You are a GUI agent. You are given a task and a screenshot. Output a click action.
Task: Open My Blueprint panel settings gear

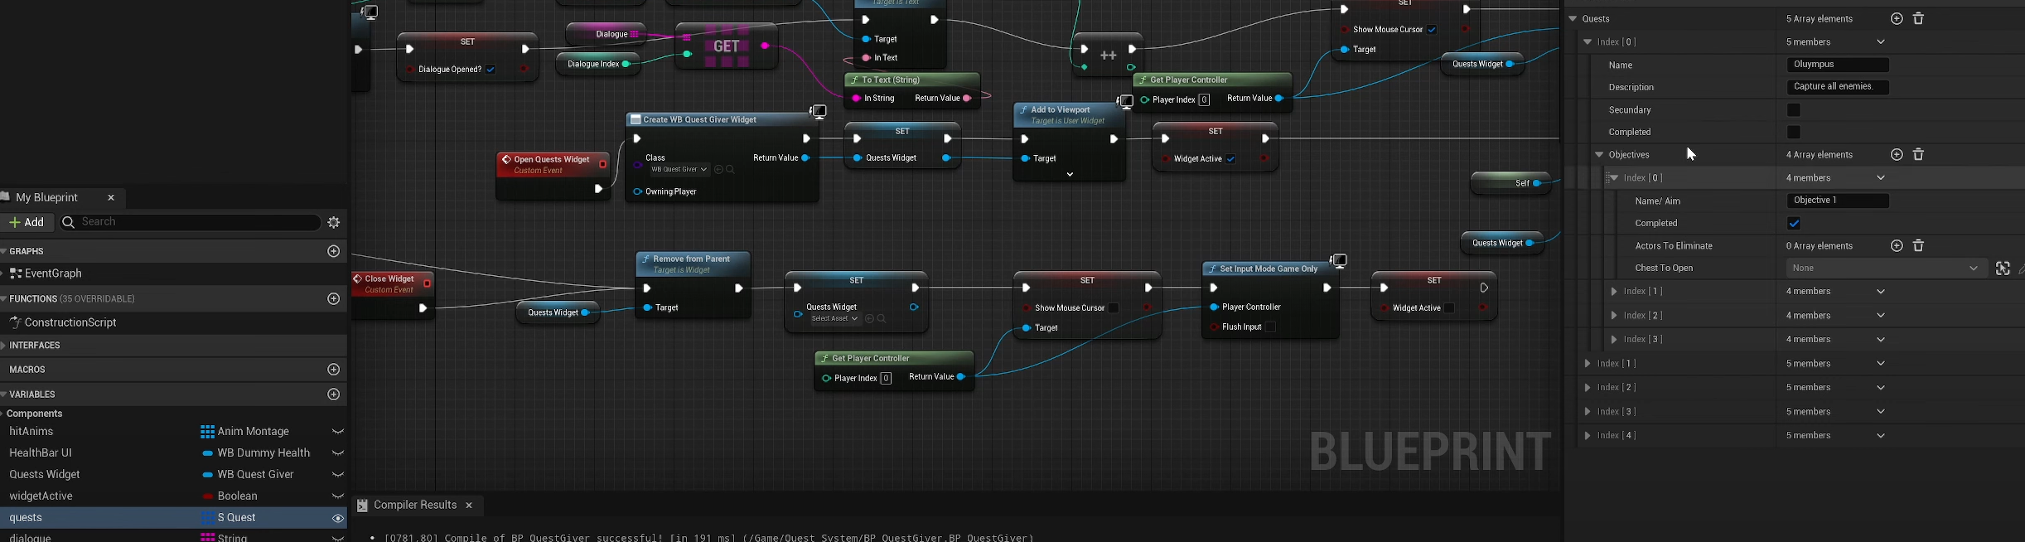click(x=335, y=222)
